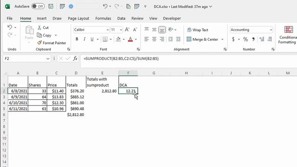Apply Percent Style icon
This screenshot has width=297, height=167.
tap(245, 39)
